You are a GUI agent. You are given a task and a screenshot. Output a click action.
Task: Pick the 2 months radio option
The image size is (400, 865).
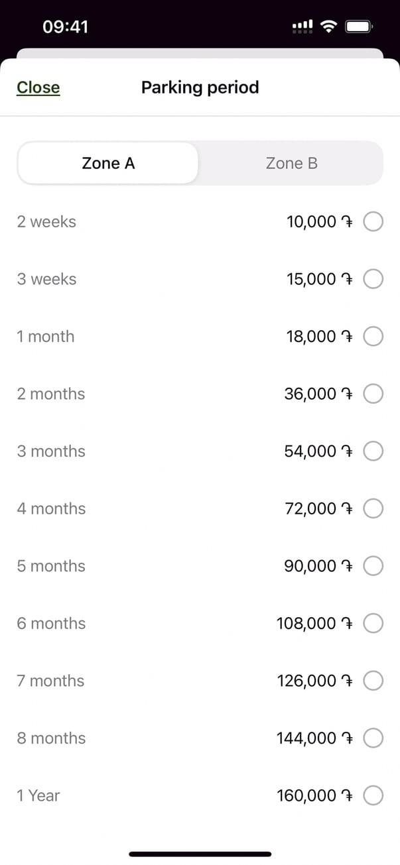[x=373, y=394]
